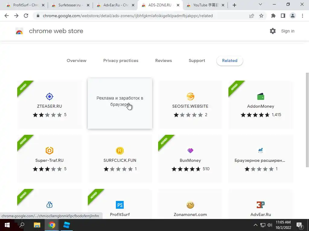Click the network tray icon

[x=263, y=225]
